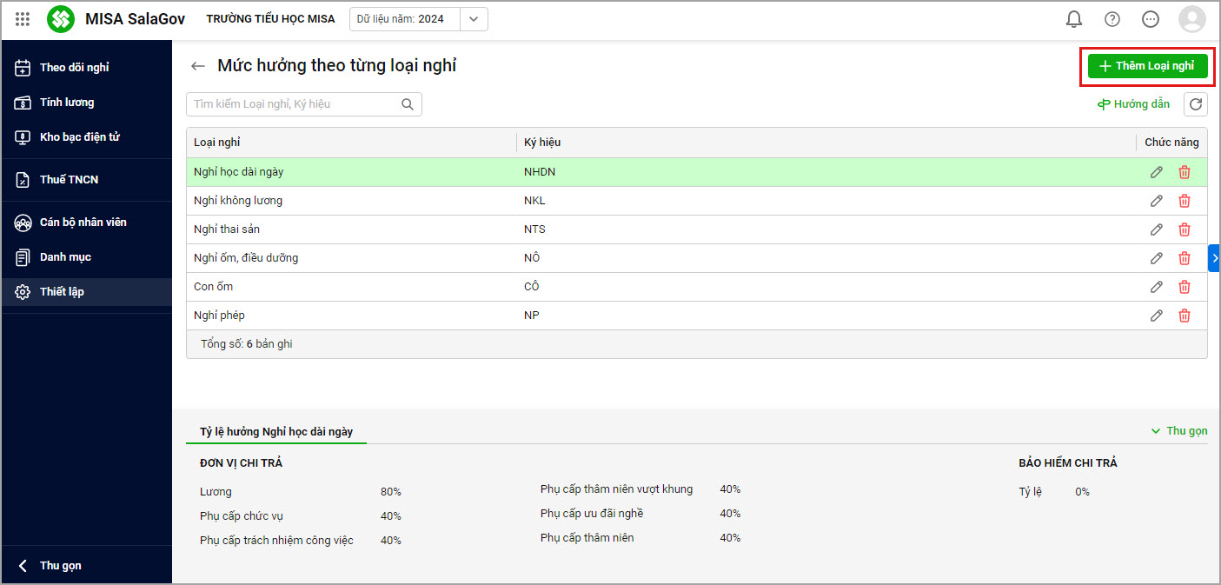
Task: Open the more options ellipsis icon
Action: 1151,19
